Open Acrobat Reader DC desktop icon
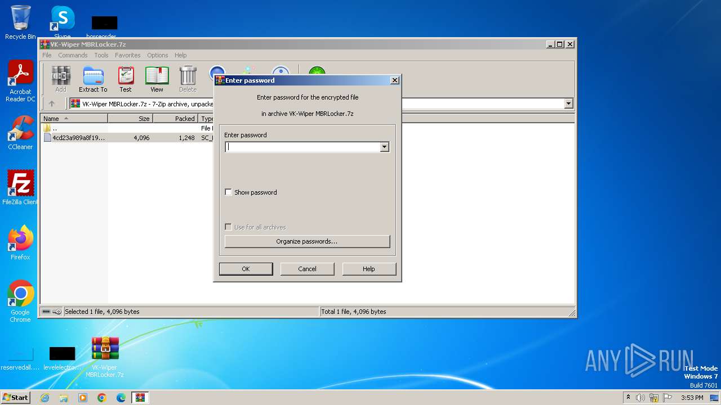Screen dimensions: 721x405 20,81
